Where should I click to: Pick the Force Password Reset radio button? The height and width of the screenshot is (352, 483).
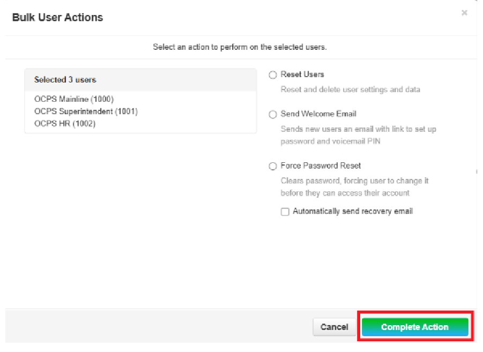[x=273, y=167]
